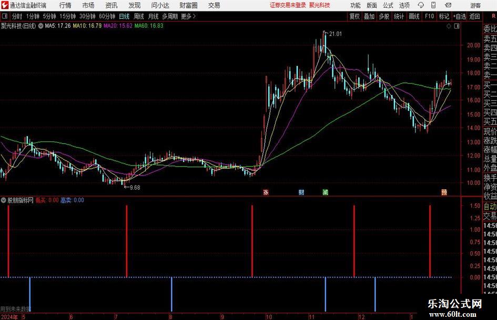Open the mail envelope icon
The height and width of the screenshot is (320, 497).
(448, 5)
